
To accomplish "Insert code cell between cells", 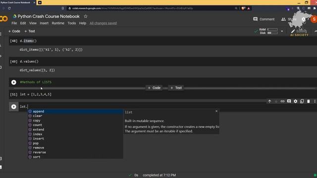I will pos(154,88).
